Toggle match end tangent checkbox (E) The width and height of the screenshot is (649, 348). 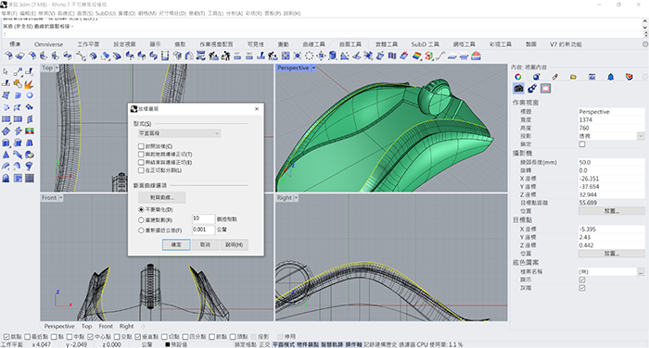pyautogui.click(x=141, y=162)
